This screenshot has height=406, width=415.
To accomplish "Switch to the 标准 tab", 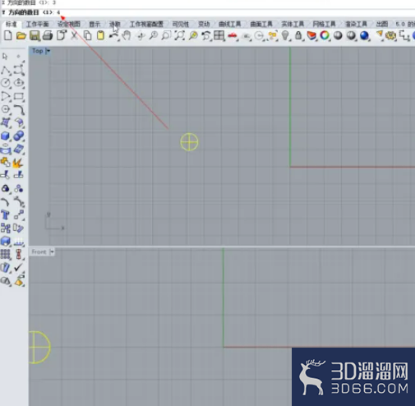I will point(12,24).
